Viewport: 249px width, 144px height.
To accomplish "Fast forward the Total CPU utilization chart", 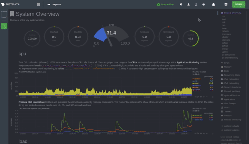I will coord(201,97).
